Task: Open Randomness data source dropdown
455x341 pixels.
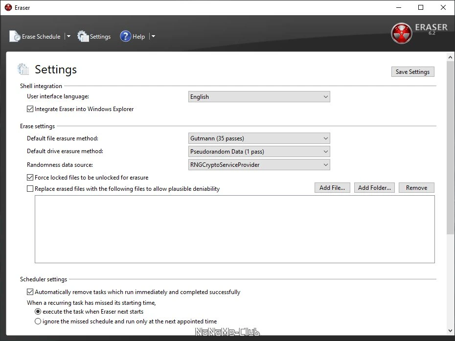Action: (x=259, y=165)
